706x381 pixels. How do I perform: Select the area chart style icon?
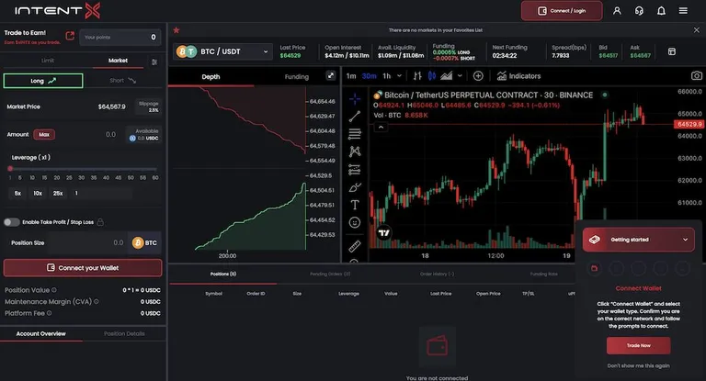(x=446, y=76)
